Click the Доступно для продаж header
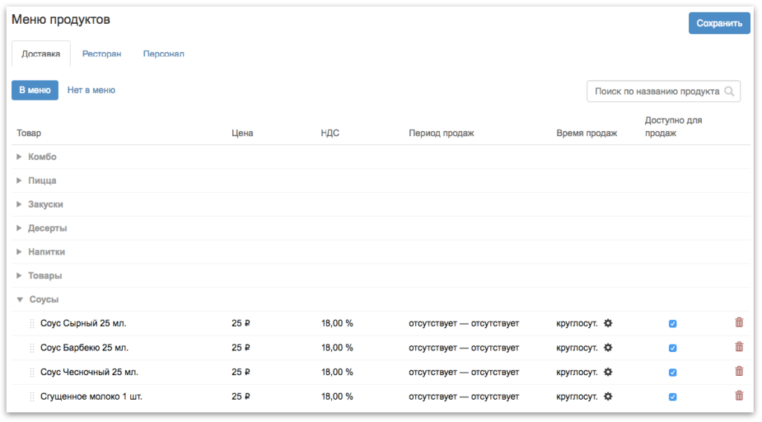762x422 pixels. (x=673, y=127)
